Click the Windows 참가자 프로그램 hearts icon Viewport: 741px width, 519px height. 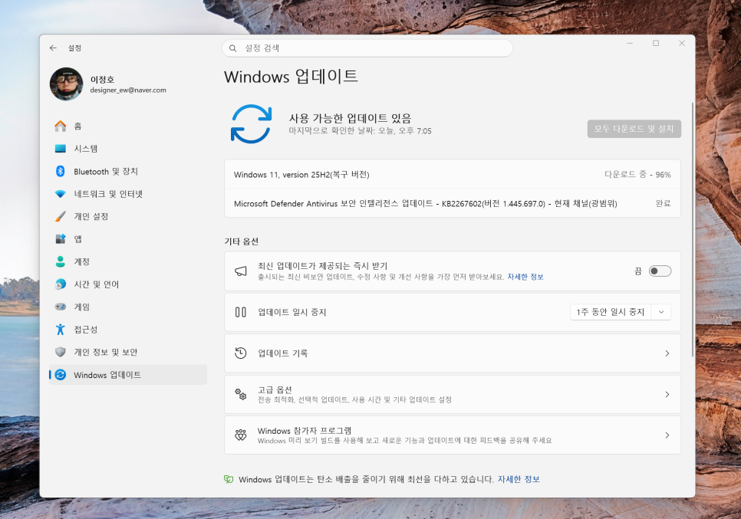tap(241, 435)
